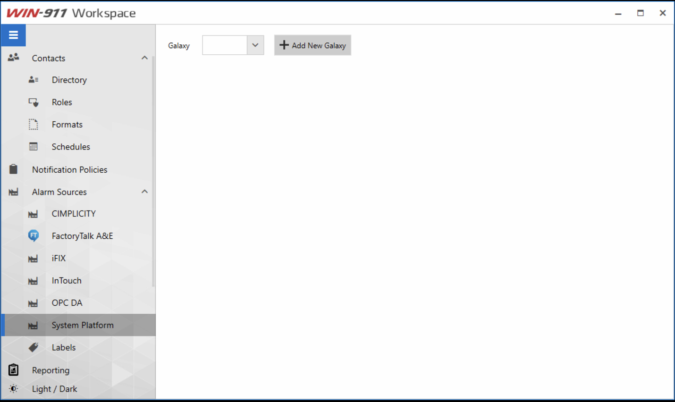Click the Labels tag icon
Image resolution: width=675 pixels, height=402 pixels.
click(34, 347)
